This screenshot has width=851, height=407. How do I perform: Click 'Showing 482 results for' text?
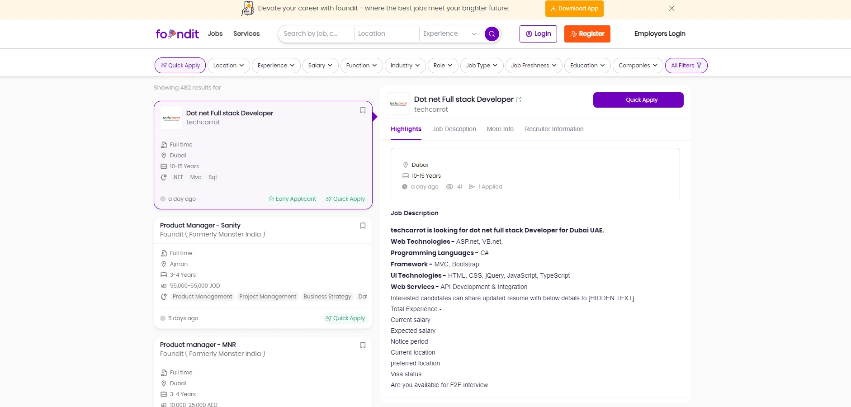[187, 88]
